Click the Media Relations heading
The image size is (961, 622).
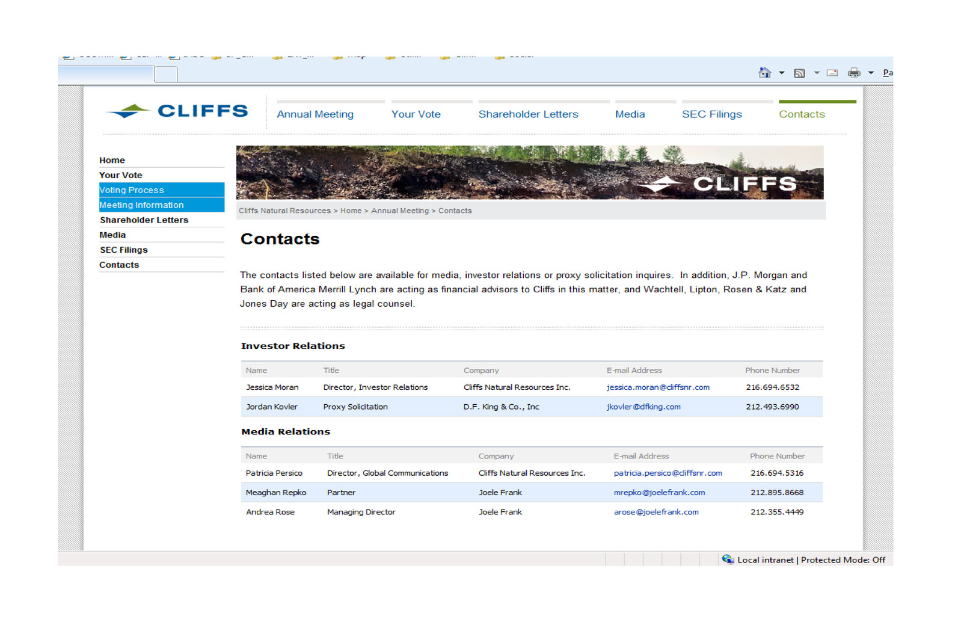point(286,432)
